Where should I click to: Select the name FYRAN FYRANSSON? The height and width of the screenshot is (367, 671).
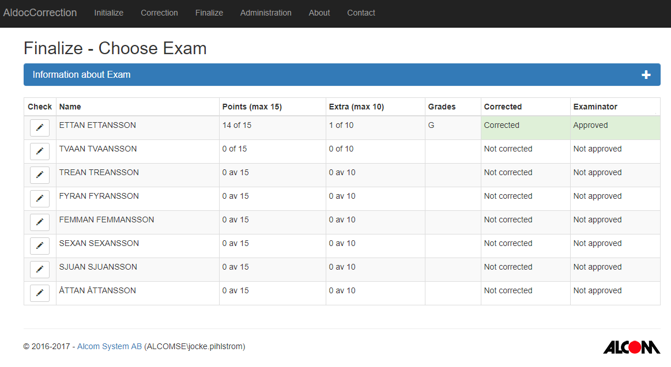tap(99, 196)
